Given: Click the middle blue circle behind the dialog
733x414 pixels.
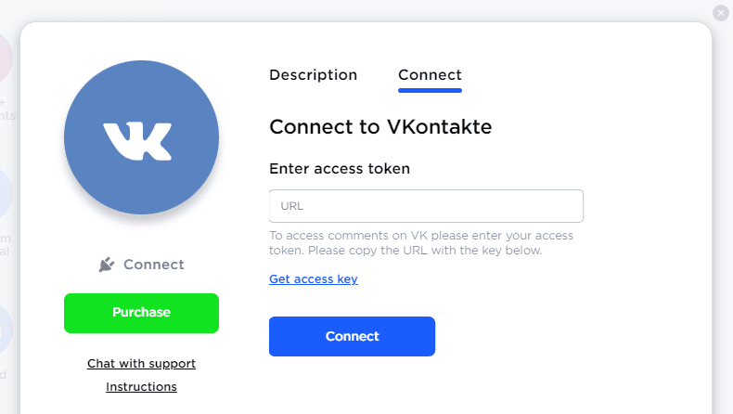Looking at the screenshot, I should coord(6,195).
